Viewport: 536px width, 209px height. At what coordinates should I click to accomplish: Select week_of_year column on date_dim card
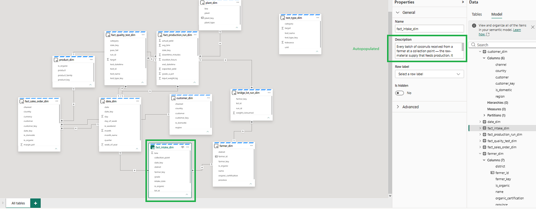tap(111, 145)
